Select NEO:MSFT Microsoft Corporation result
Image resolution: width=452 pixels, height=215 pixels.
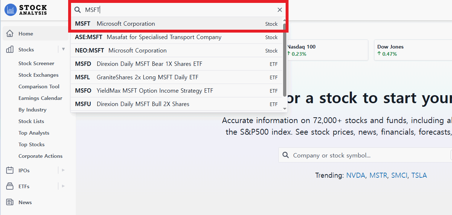pos(177,51)
